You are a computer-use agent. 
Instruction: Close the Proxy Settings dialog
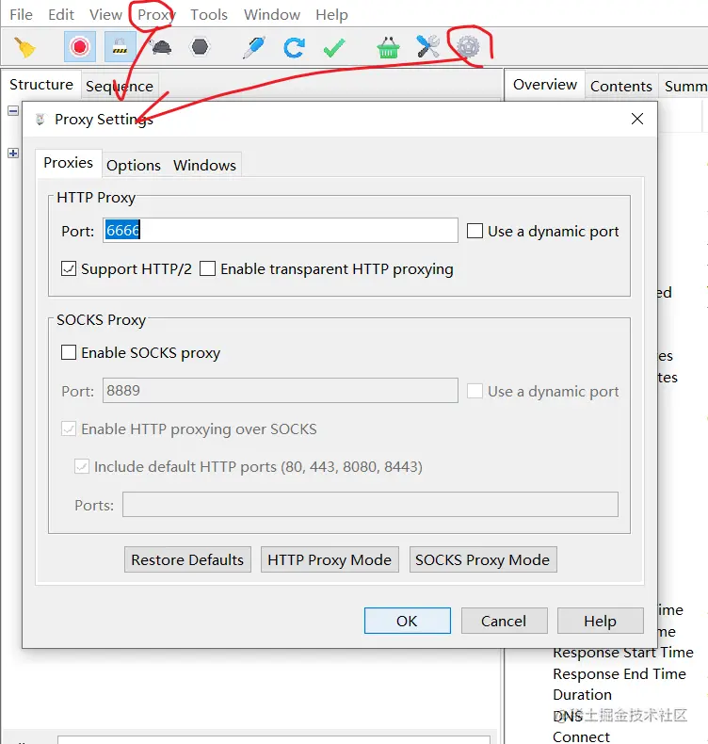click(637, 119)
